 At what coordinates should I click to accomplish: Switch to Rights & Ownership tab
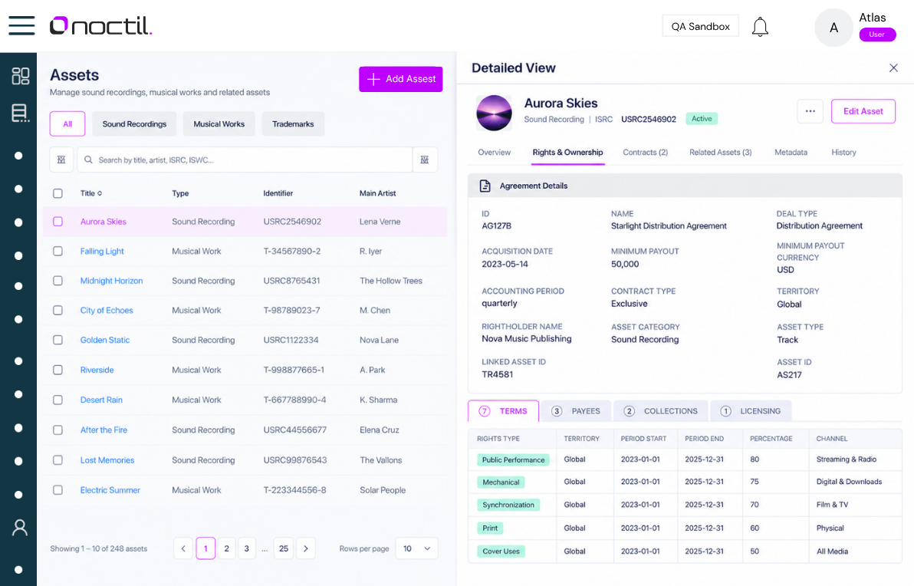click(x=567, y=152)
